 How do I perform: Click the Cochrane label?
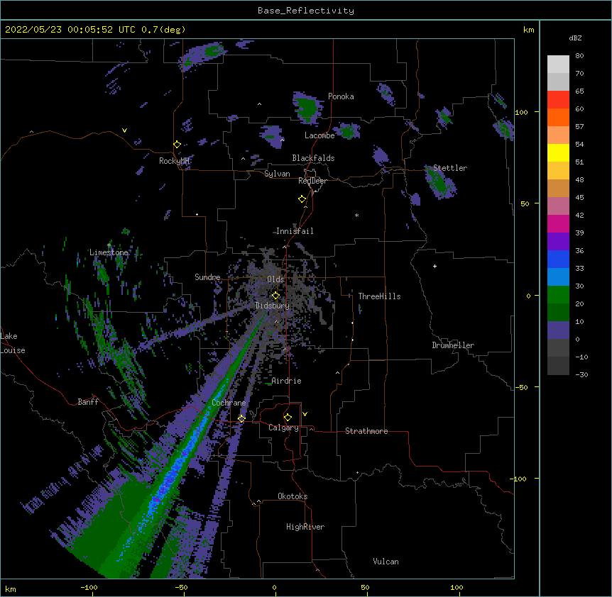click(x=229, y=403)
